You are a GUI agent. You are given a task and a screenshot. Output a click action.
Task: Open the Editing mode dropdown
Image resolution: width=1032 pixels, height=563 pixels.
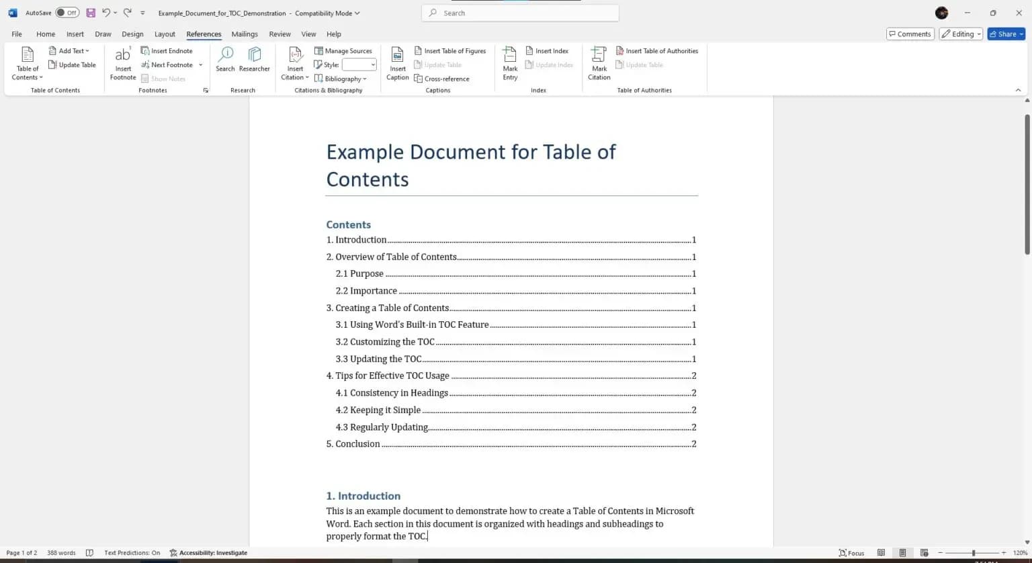pyautogui.click(x=961, y=34)
